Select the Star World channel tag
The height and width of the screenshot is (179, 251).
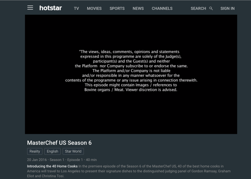point(73,151)
